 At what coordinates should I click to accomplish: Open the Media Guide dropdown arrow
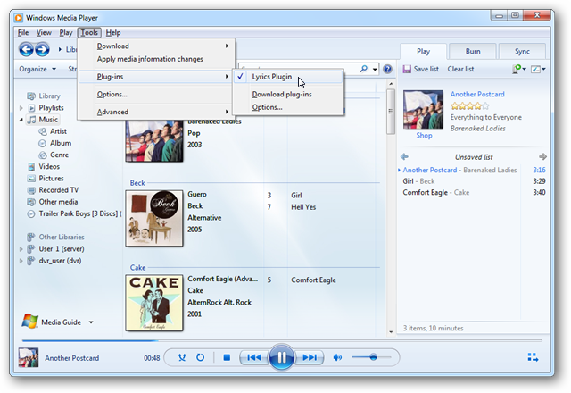[91, 322]
